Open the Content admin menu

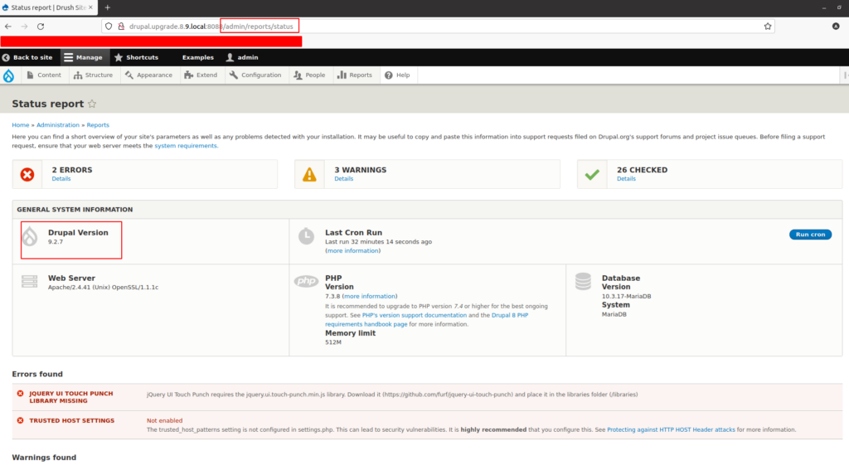click(x=44, y=75)
